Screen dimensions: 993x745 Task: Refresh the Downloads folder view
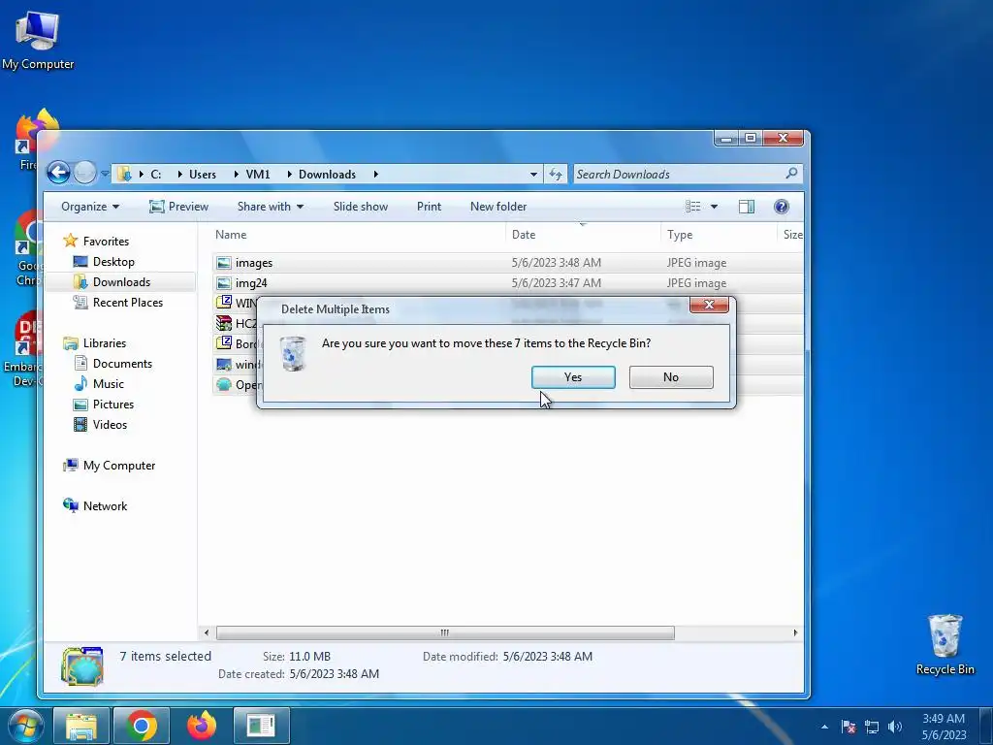(556, 175)
